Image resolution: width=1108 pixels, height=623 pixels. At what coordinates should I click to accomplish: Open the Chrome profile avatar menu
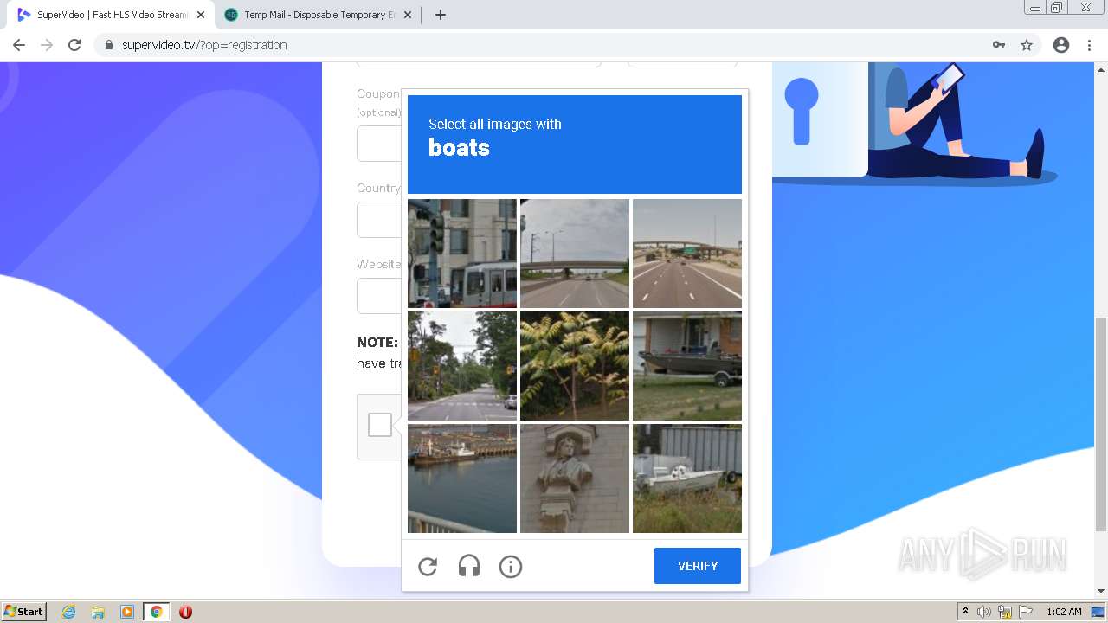coord(1061,45)
